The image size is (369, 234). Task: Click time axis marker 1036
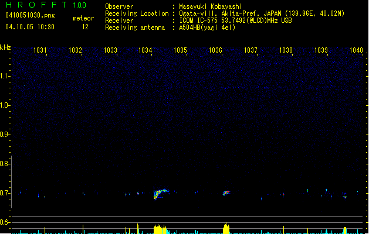(x=215, y=50)
